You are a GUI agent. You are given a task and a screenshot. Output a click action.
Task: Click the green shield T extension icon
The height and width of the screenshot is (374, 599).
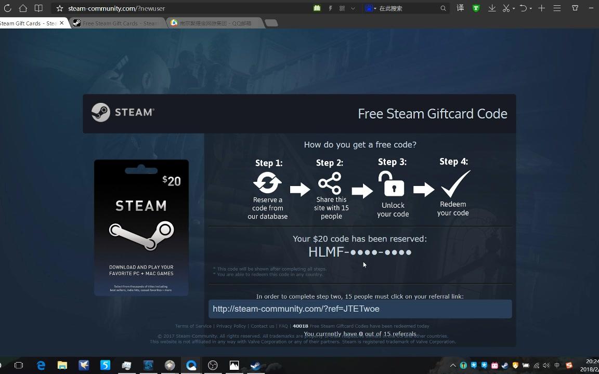pyautogui.click(x=476, y=8)
